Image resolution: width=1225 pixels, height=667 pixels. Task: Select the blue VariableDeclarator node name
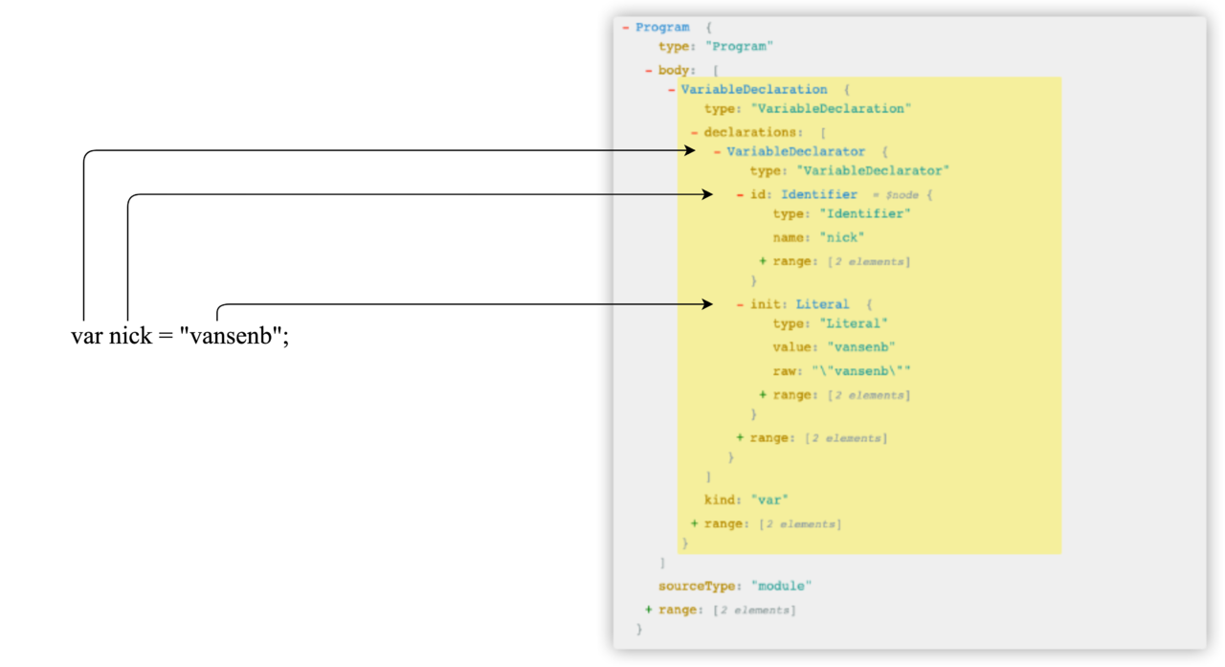[796, 152]
